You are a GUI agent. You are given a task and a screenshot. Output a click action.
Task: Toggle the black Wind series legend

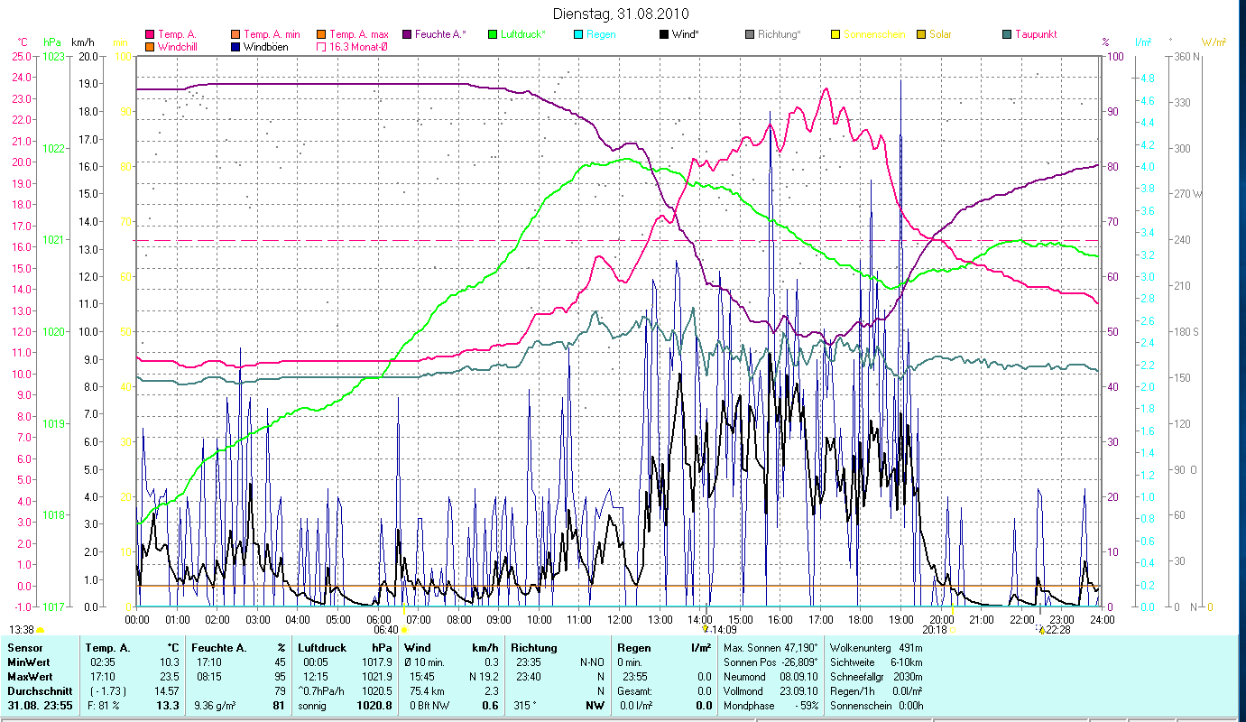665,34
